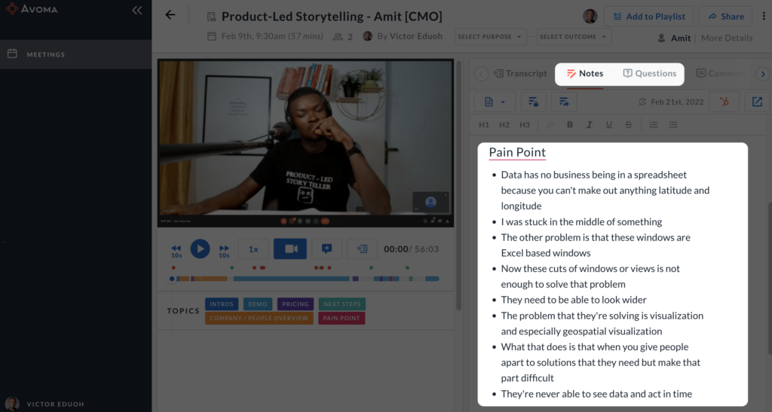772x412 pixels.
Task: Play the meeting recording
Action: (200, 249)
